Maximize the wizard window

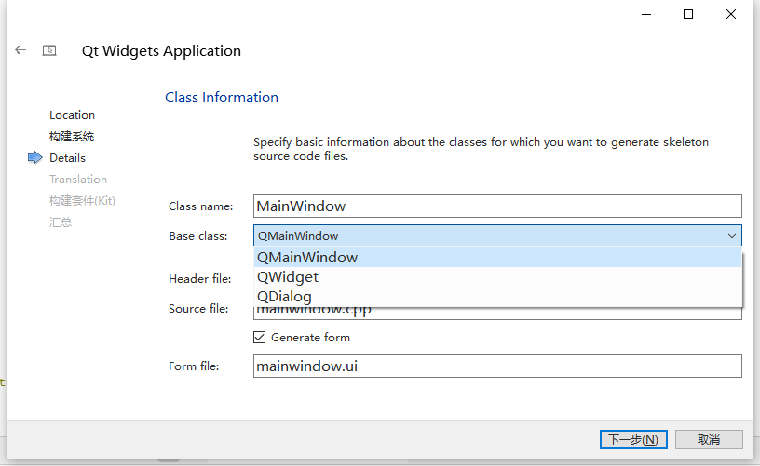point(687,14)
